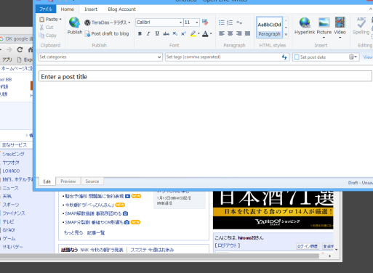Open the ファイル menu tab

coord(46,9)
